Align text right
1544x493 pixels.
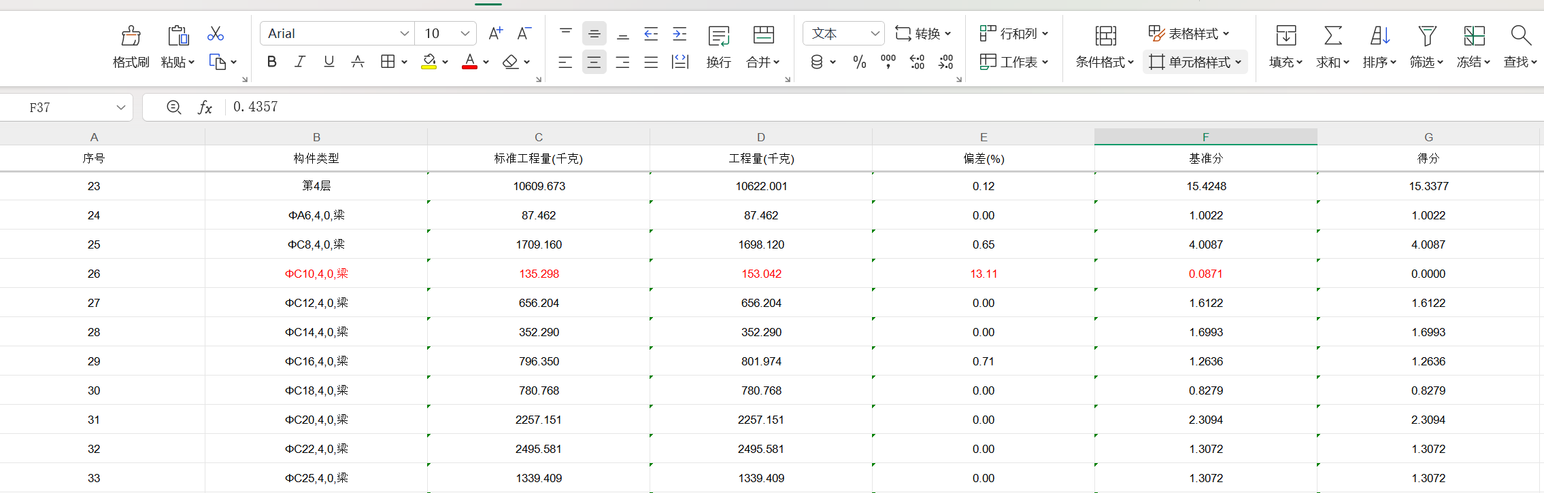click(x=622, y=62)
